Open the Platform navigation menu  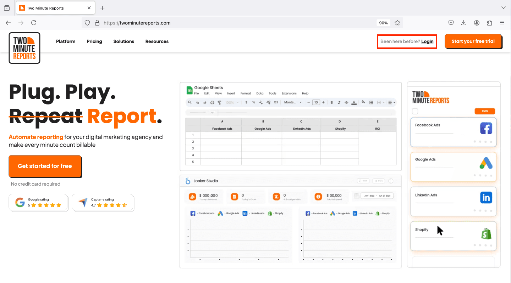pyautogui.click(x=66, y=41)
